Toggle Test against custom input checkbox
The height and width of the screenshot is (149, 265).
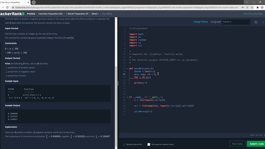click(149, 144)
